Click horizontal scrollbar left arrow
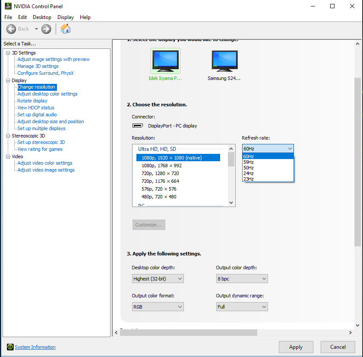 click(116, 333)
